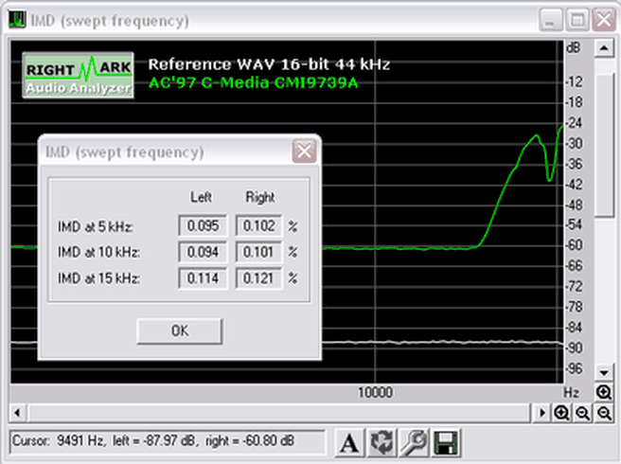Viewport: 621px width, 464px height.
Task: Click the 'Left' column header in dialog
Action: pyautogui.click(x=201, y=197)
